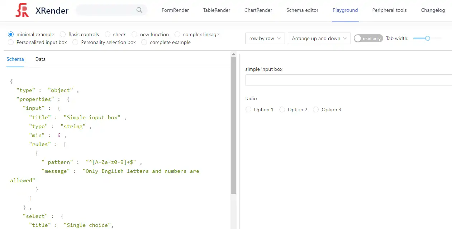This screenshot has width=452, height=229.
Task: Click the Tab width slider handle
Action: pyautogui.click(x=427, y=38)
